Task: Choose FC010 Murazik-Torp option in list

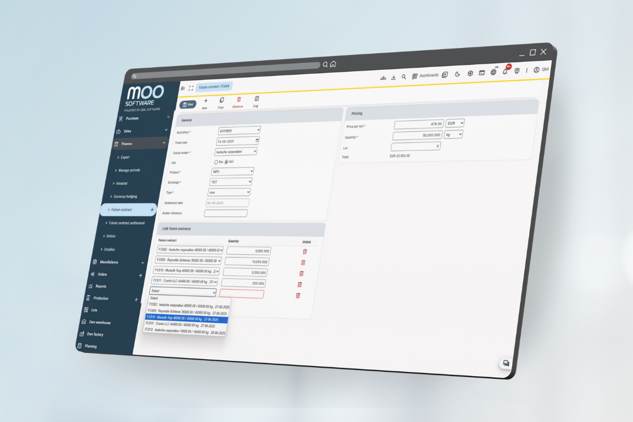Action: coord(186,319)
